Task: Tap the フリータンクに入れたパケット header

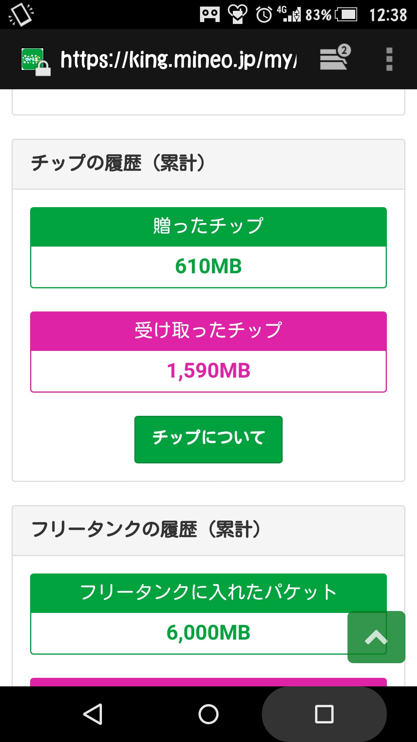Action: (208, 593)
